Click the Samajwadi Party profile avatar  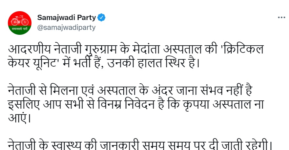point(20,22)
